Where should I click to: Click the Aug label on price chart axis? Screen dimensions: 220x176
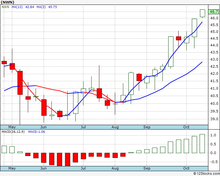pyautogui.click(x=115, y=127)
